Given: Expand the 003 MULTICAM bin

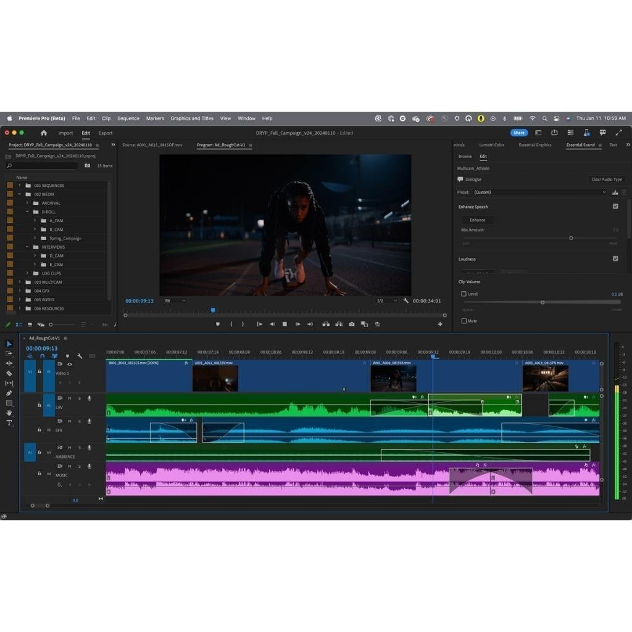Looking at the screenshot, I should (x=20, y=282).
